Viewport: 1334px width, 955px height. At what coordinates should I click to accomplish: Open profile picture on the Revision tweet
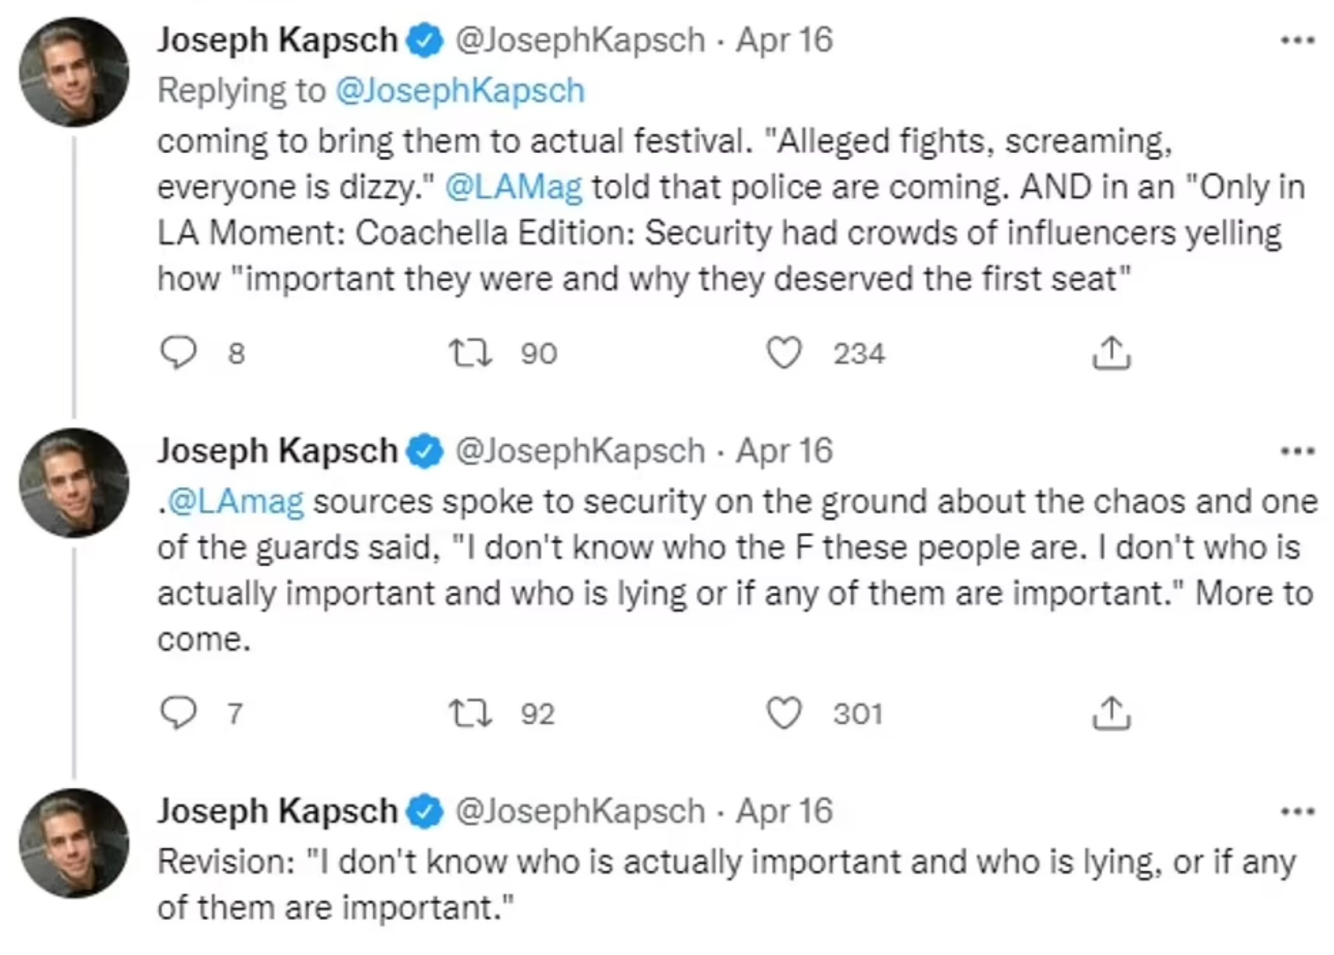74,843
